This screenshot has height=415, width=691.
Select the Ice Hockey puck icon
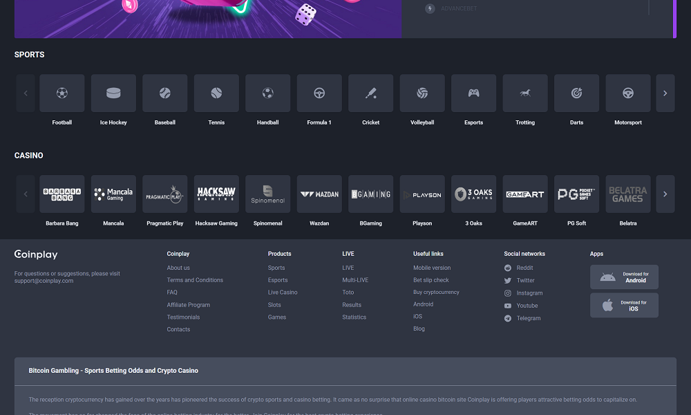coord(113,93)
